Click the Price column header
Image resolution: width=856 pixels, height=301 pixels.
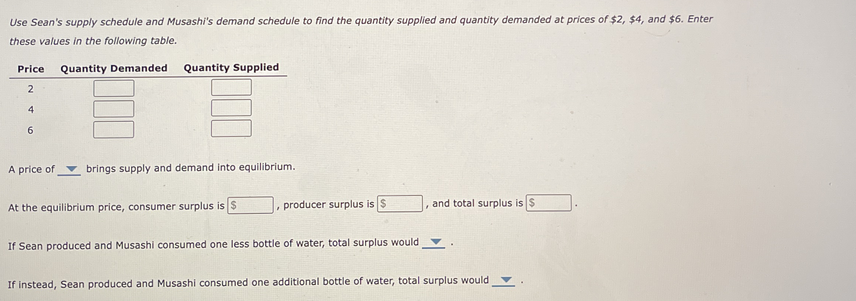pyautogui.click(x=30, y=68)
